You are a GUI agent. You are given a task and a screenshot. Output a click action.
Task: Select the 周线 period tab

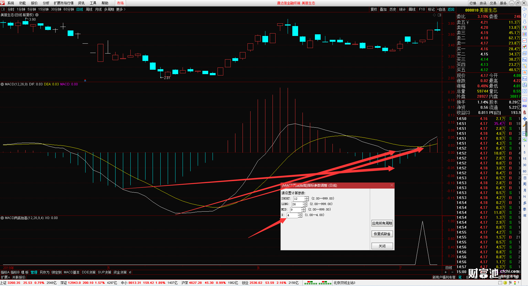[89, 9]
